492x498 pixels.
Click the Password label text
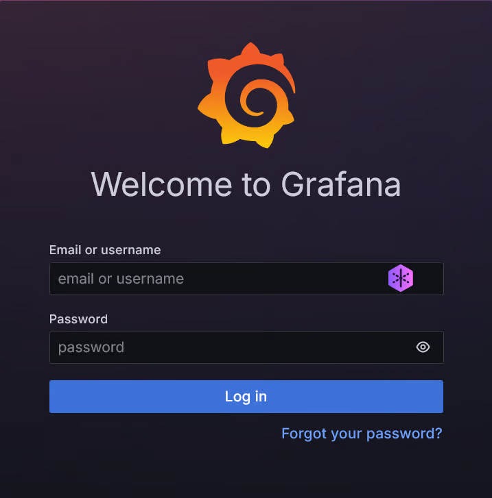point(79,319)
